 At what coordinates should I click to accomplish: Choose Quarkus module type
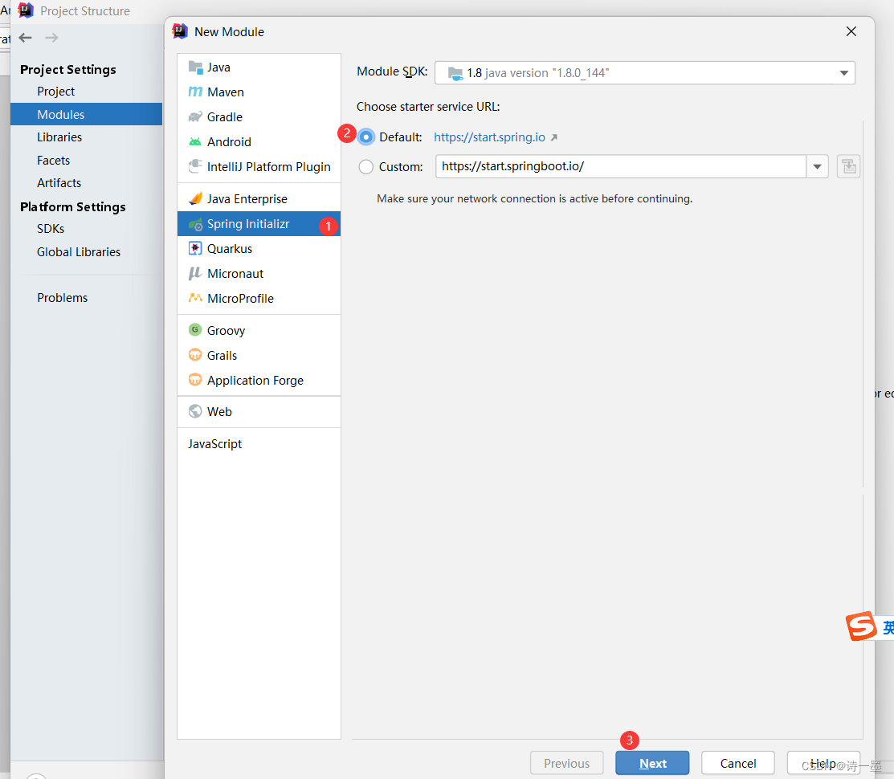(259, 248)
